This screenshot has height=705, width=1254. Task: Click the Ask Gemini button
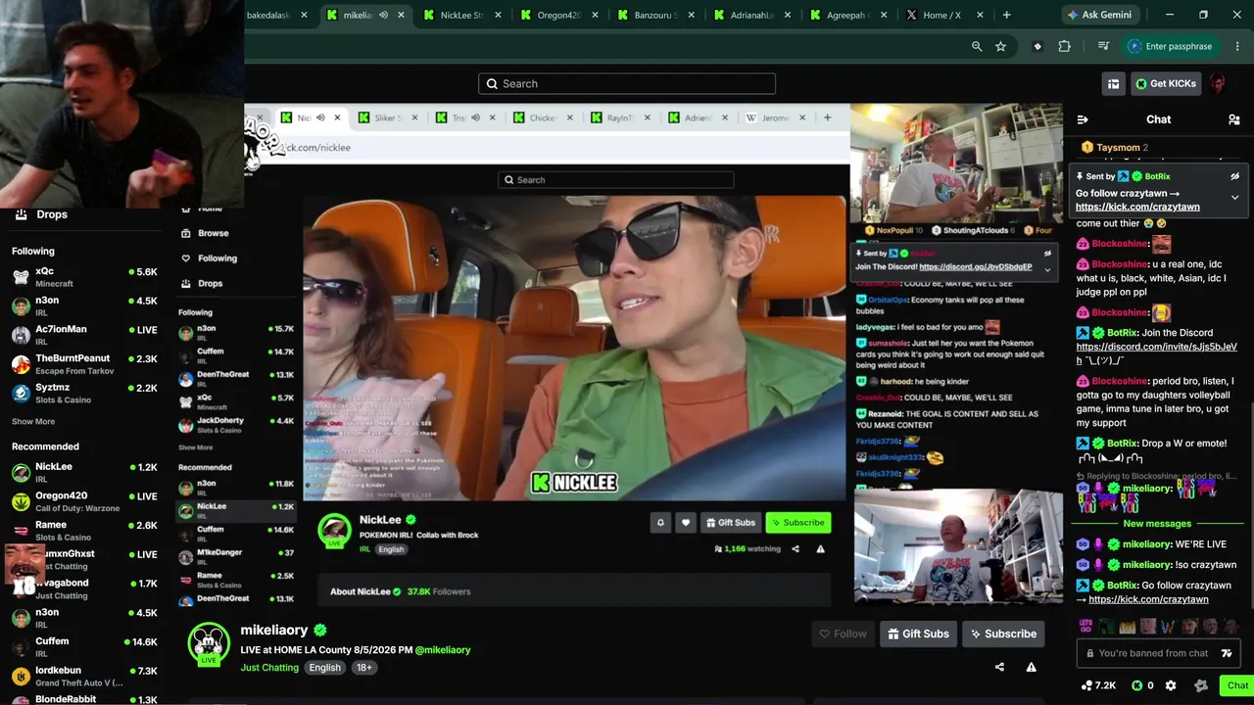tap(1100, 15)
